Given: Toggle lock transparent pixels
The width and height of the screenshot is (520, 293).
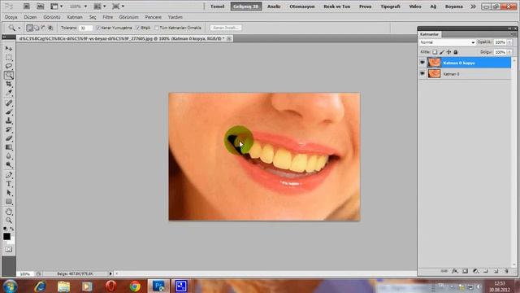Looking at the screenshot, I should [x=435, y=52].
